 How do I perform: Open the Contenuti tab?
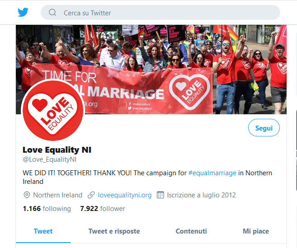192,231
